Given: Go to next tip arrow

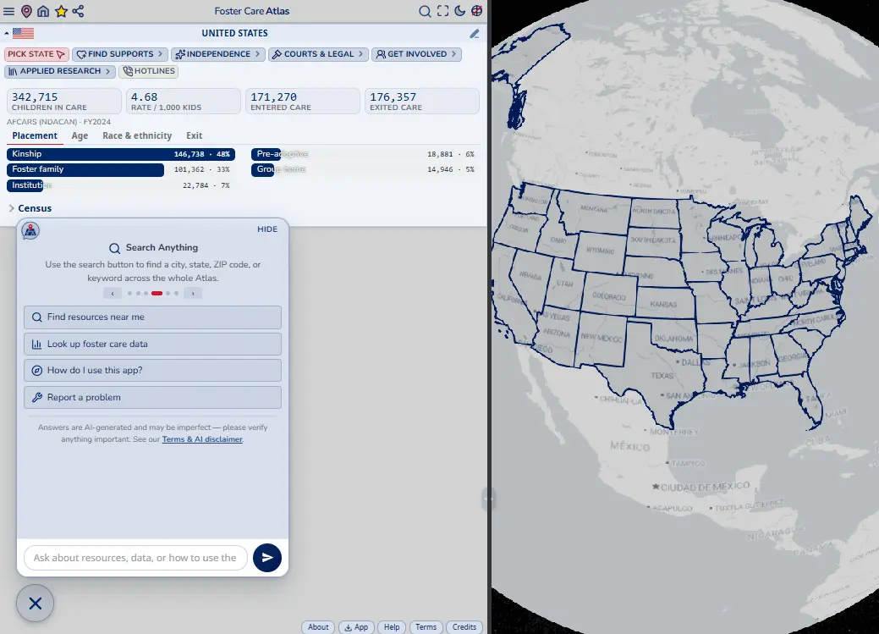Looking at the screenshot, I should (193, 294).
